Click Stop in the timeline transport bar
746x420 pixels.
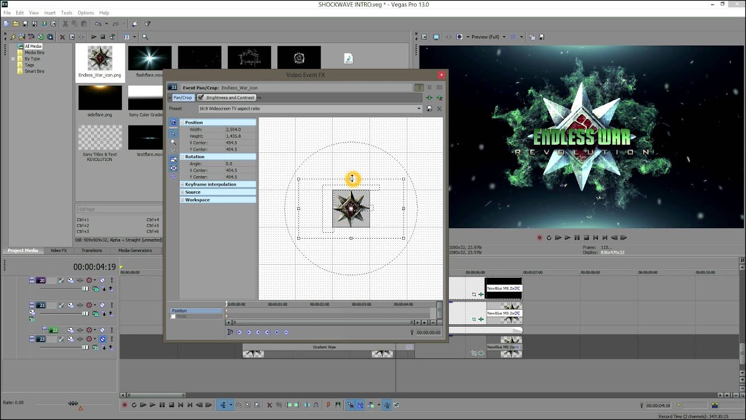(x=171, y=405)
